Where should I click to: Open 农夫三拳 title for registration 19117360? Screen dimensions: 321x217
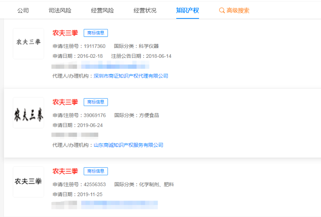pyautogui.click(x=65, y=33)
